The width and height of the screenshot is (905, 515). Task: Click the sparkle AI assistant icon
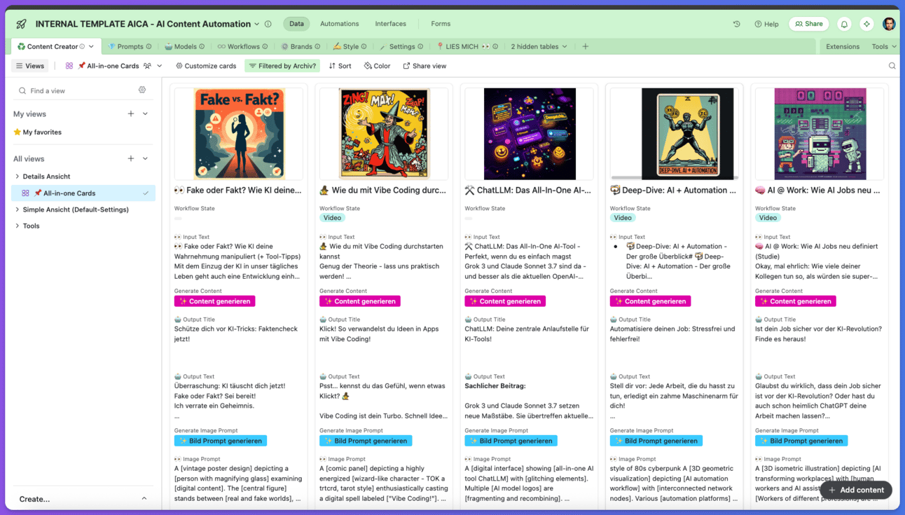tap(866, 24)
